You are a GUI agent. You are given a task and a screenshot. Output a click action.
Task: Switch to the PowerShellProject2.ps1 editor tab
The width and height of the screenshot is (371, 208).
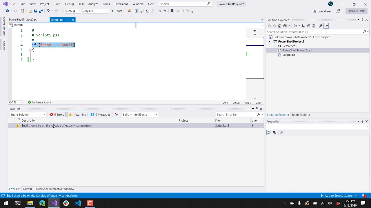click(x=24, y=20)
